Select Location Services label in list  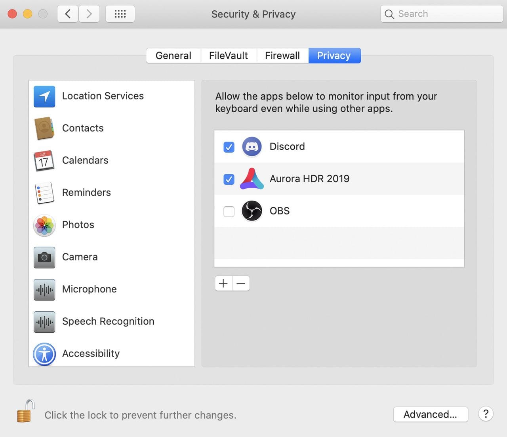103,96
